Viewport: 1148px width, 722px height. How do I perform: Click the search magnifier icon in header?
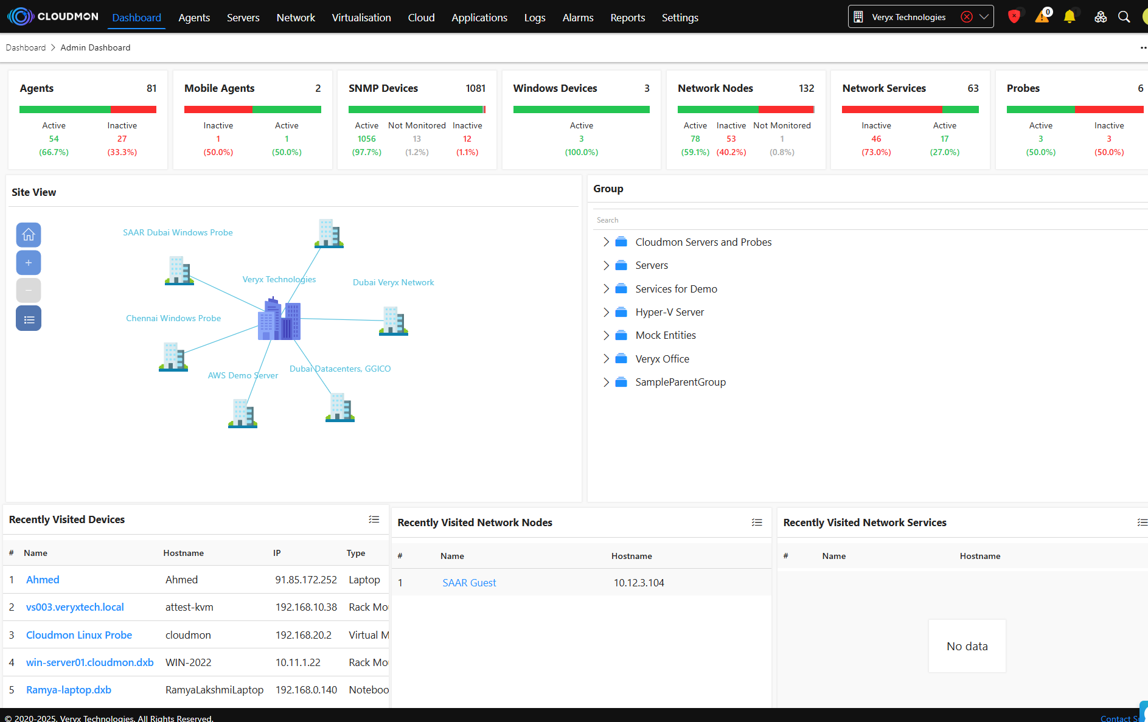click(x=1124, y=17)
